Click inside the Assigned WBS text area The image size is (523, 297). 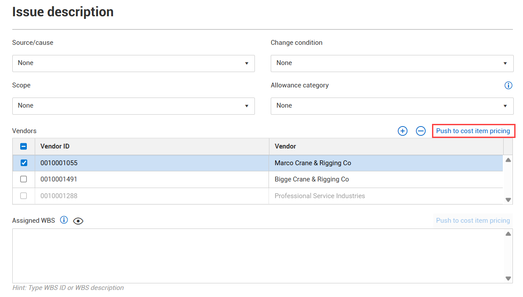coord(258,256)
